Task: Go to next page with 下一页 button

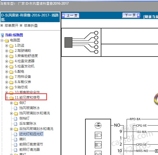Action: click(x=131, y=15)
